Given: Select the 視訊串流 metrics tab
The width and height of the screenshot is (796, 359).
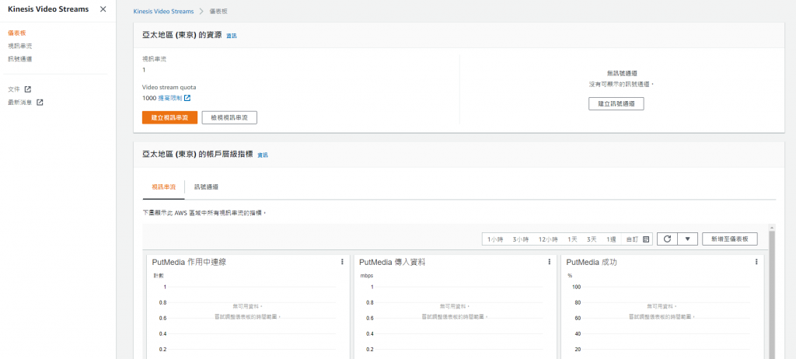Looking at the screenshot, I should click(x=163, y=186).
